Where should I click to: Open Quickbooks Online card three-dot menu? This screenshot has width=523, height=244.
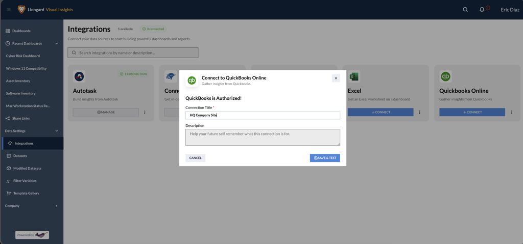tap(511, 112)
